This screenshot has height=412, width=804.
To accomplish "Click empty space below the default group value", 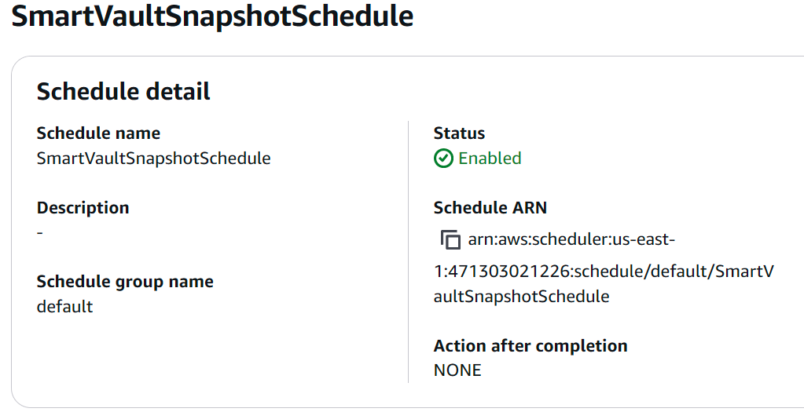I will pyautogui.click(x=157, y=353).
